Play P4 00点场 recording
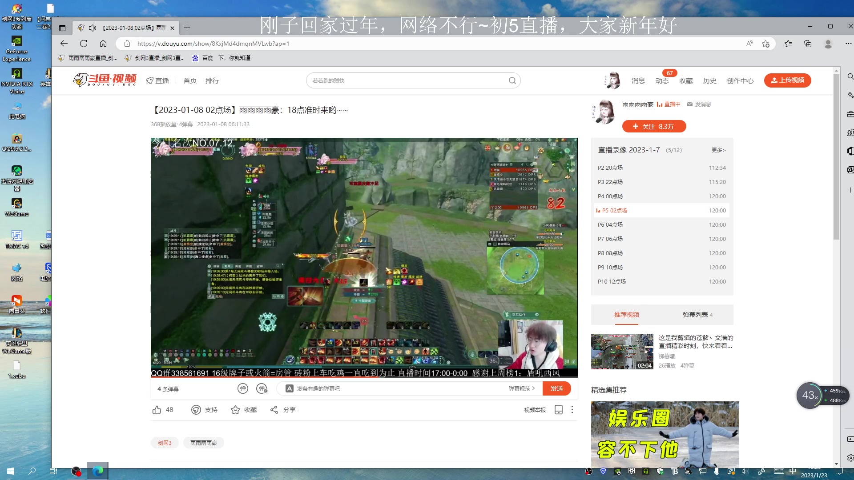 coord(662,196)
